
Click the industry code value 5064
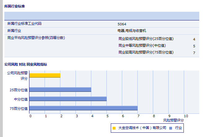pyautogui.click(x=122, y=24)
